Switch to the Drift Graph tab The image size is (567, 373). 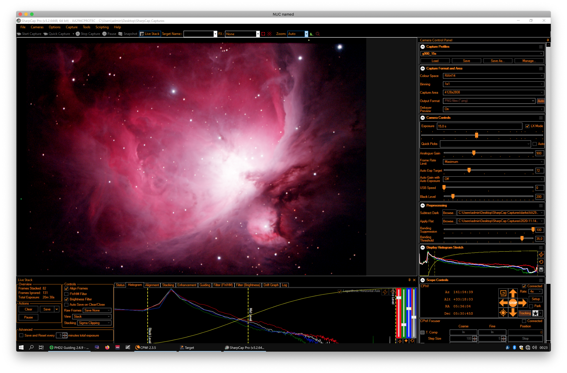click(x=271, y=285)
